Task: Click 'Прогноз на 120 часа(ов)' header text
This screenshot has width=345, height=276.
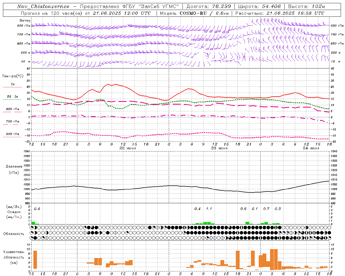Action: pos(52,13)
